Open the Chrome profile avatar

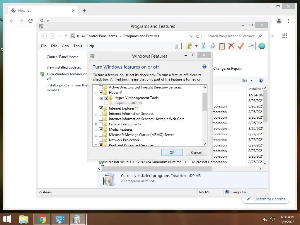pyautogui.click(x=279, y=21)
